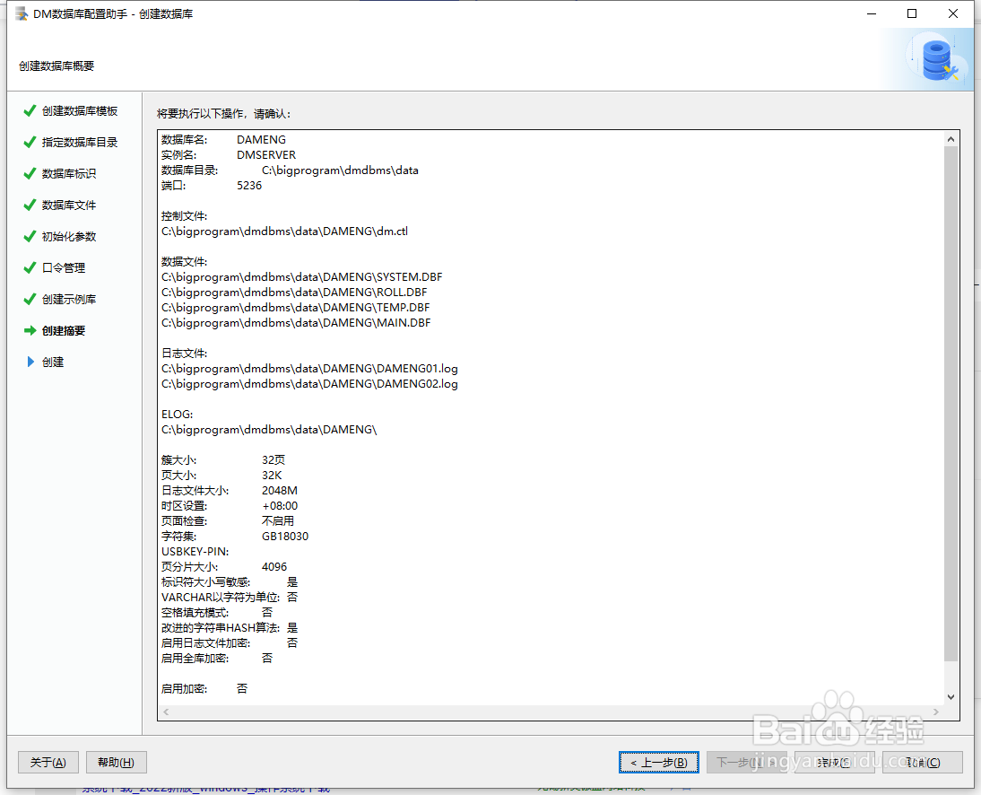Viewport: 981px width, 795px height.
Task: Open the 关于(A) about dialog
Action: (x=48, y=762)
